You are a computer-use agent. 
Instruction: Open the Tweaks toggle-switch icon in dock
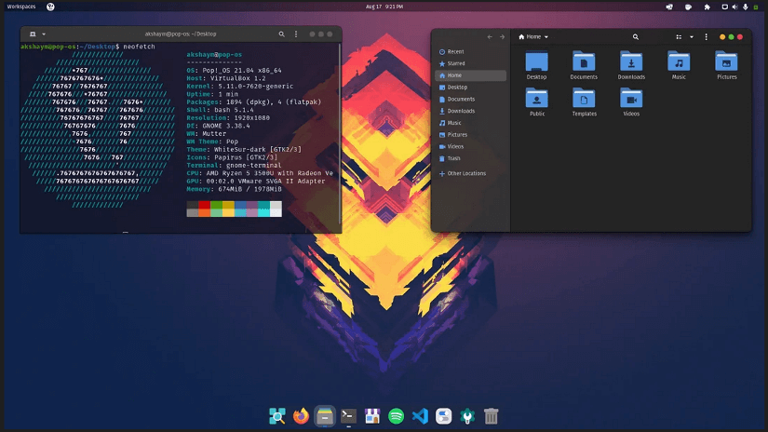click(x=443, y=416)
